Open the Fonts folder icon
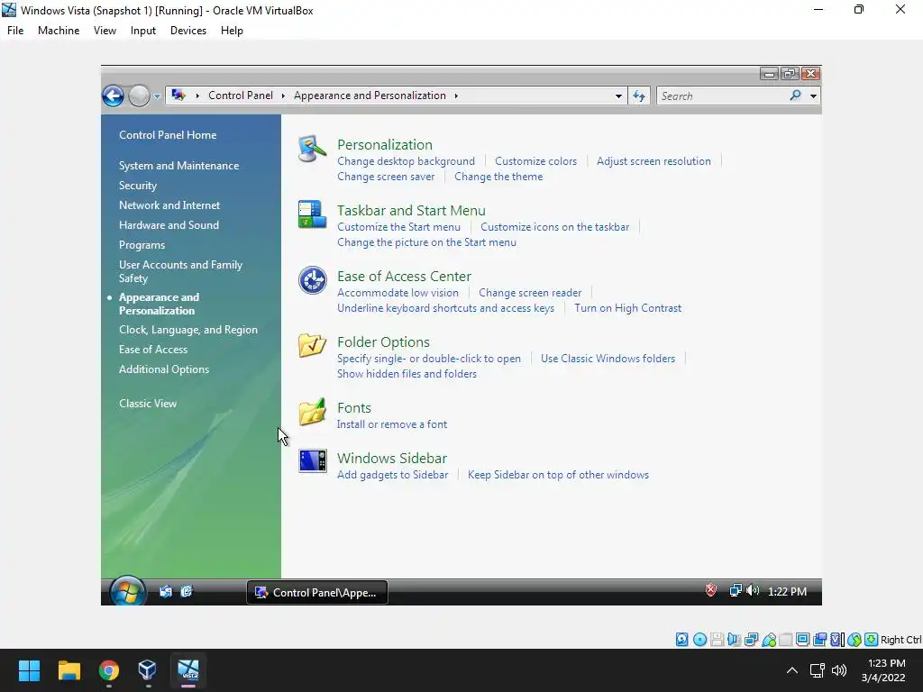Viewport: 923px width, 692px height. pyautogui.click(x=312, y=411)
